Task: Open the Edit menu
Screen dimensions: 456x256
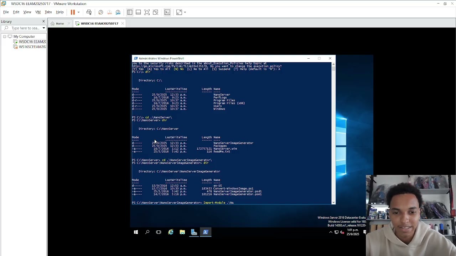Action: [x=16, y=12]
